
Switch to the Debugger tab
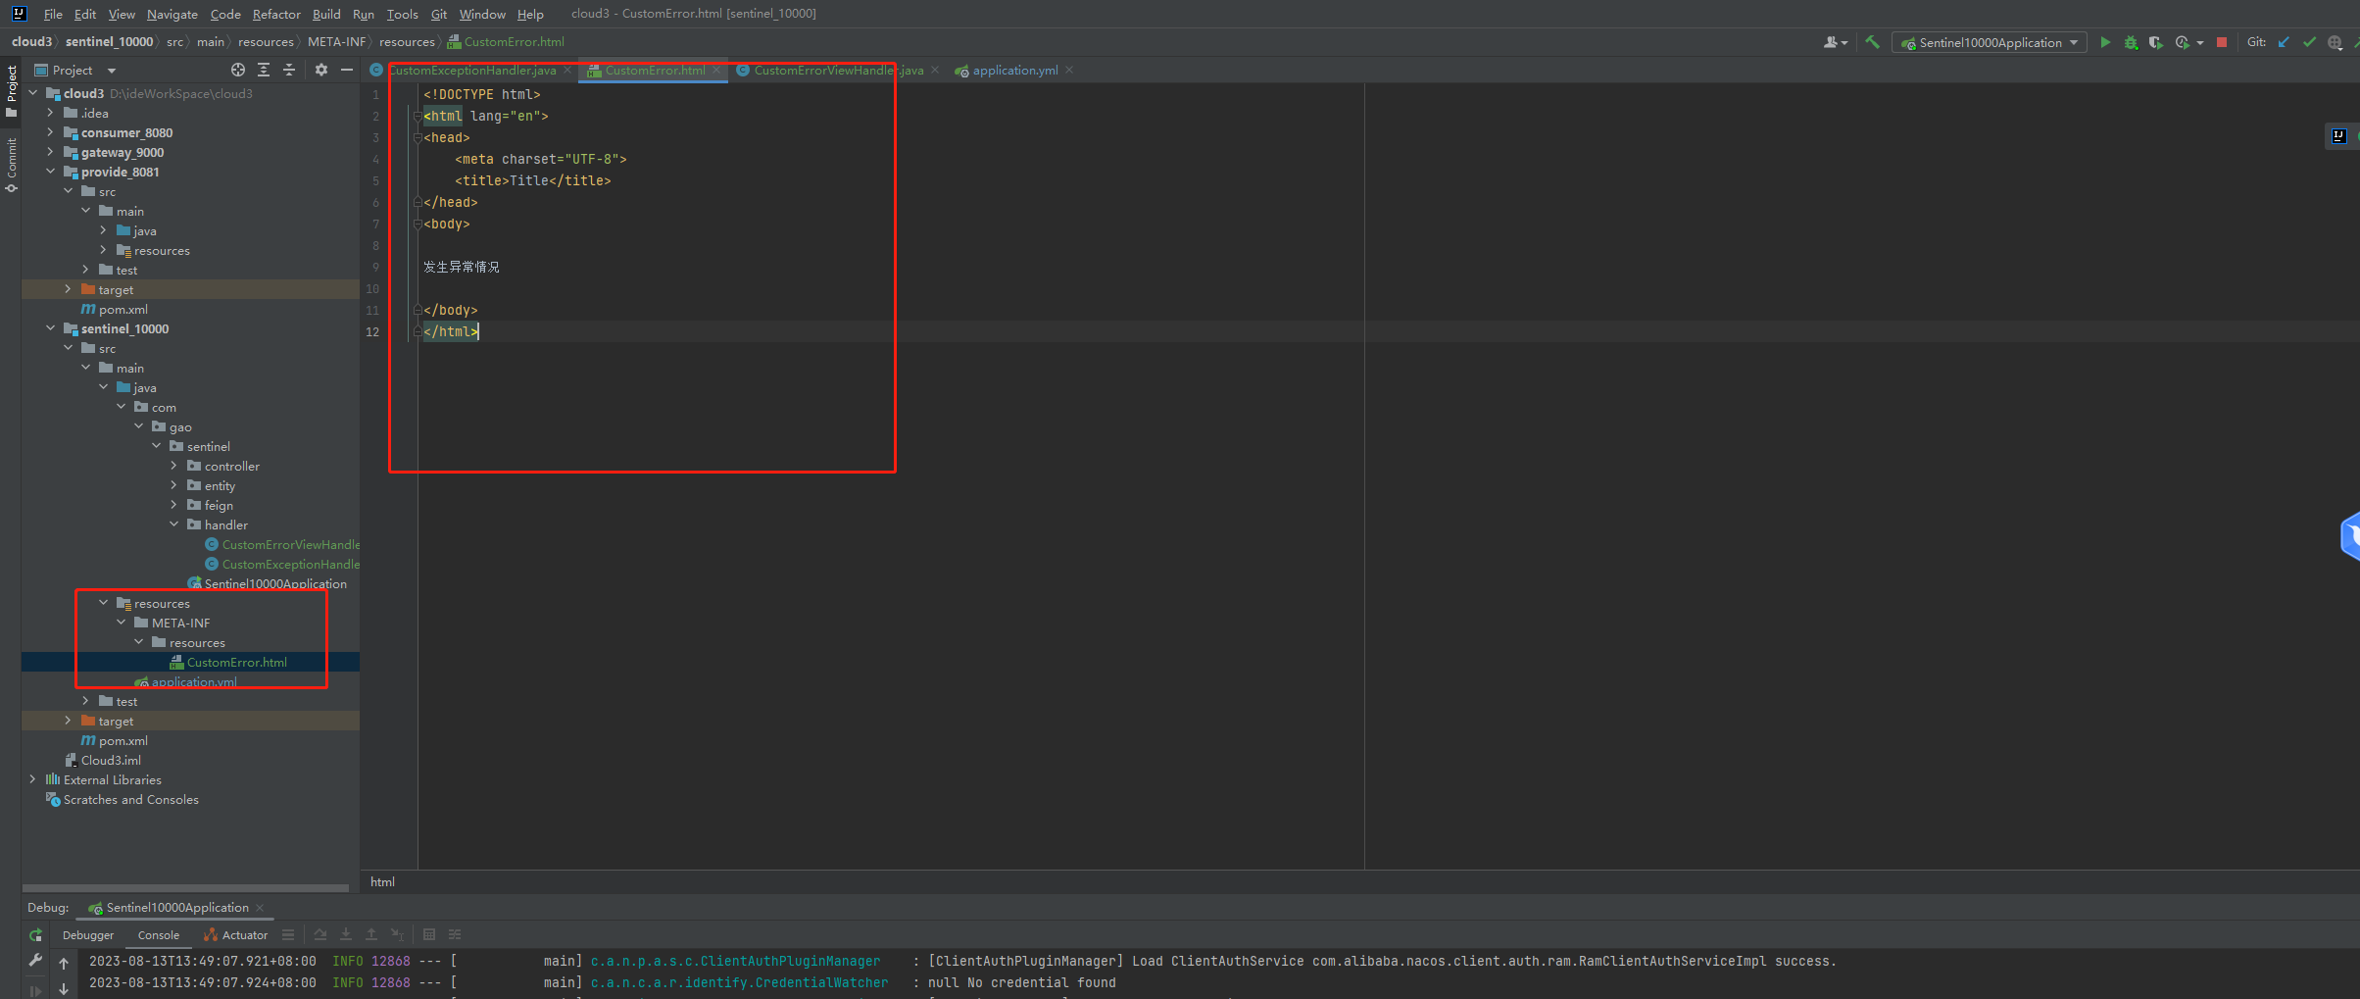(x=88, y=935)
